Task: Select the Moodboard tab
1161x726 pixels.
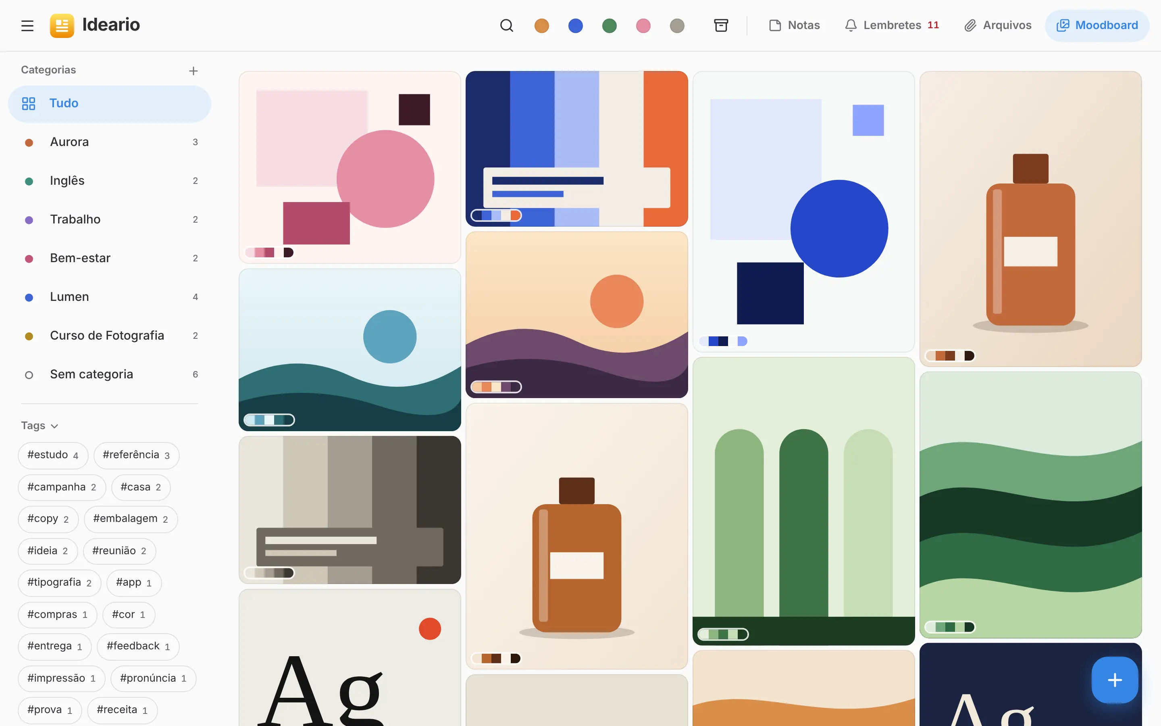Action: click(x=1097, y=25)
